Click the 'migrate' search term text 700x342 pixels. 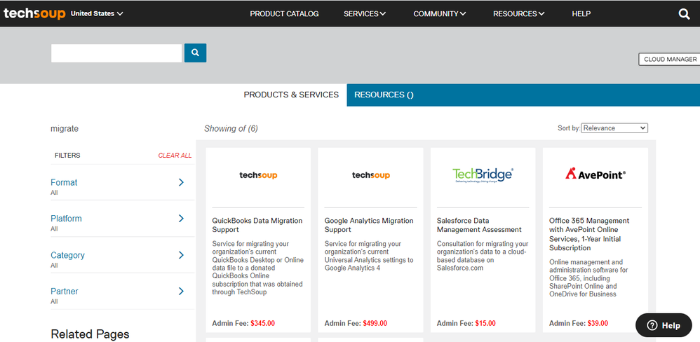(65, 128)
